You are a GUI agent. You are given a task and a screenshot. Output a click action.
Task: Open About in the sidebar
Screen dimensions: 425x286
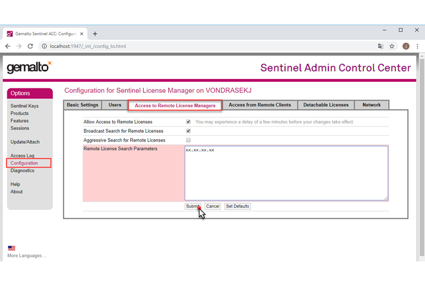point(17,191)
